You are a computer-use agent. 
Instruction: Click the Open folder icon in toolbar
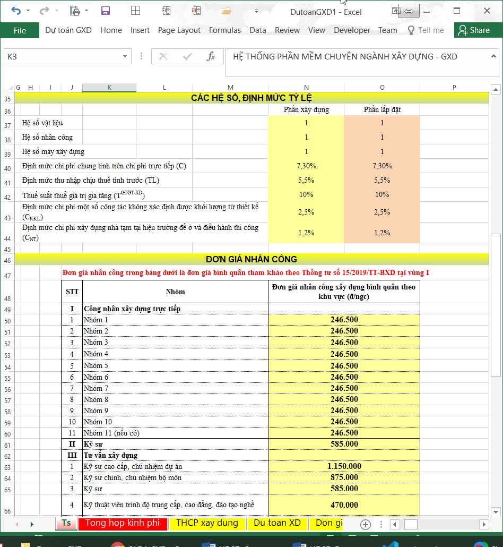click(227, 11)
